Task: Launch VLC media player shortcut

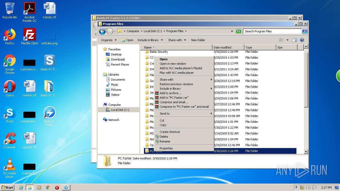Action: (x=10, y=168)
